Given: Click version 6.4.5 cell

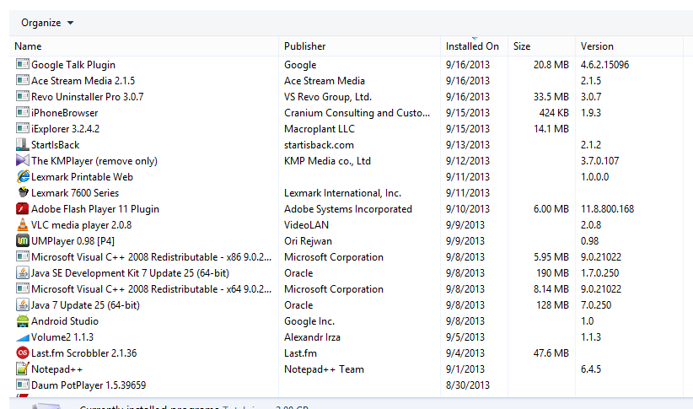Looking at the screenshot, I should [x=591, y=369].
